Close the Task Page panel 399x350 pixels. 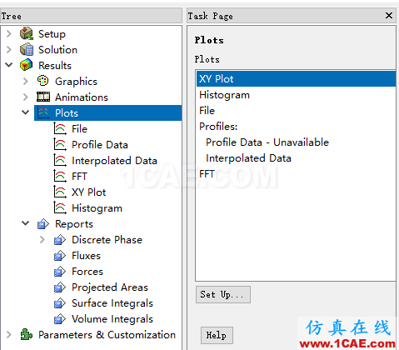tap(389, 16)
